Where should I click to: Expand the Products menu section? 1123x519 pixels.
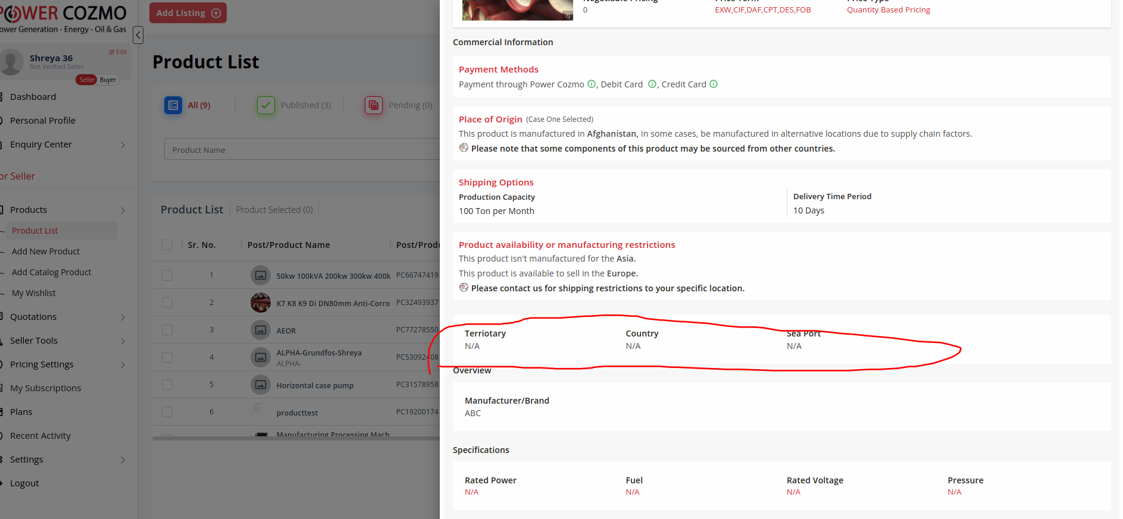123,210
